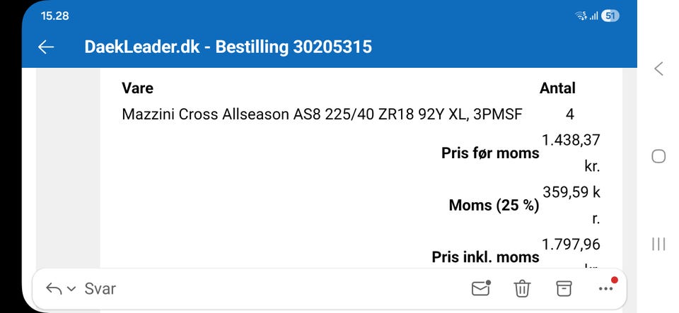Open the three-dot more options menu
Viewport: 679px width, 313px height.
click(x=606, y=288)
